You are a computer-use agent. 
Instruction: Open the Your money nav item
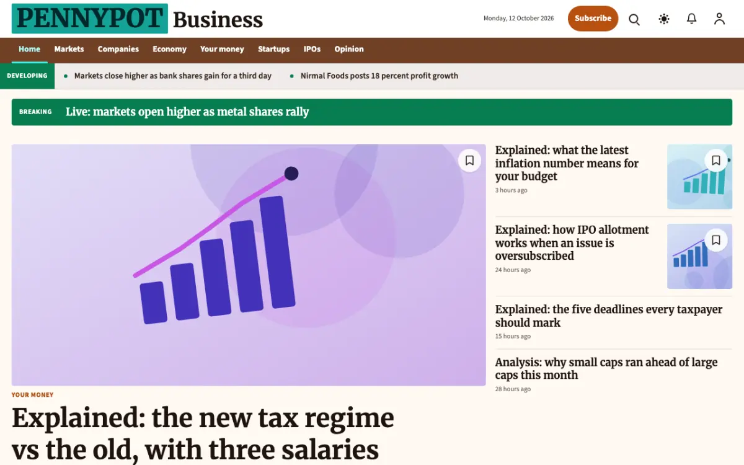coord(222,49)
